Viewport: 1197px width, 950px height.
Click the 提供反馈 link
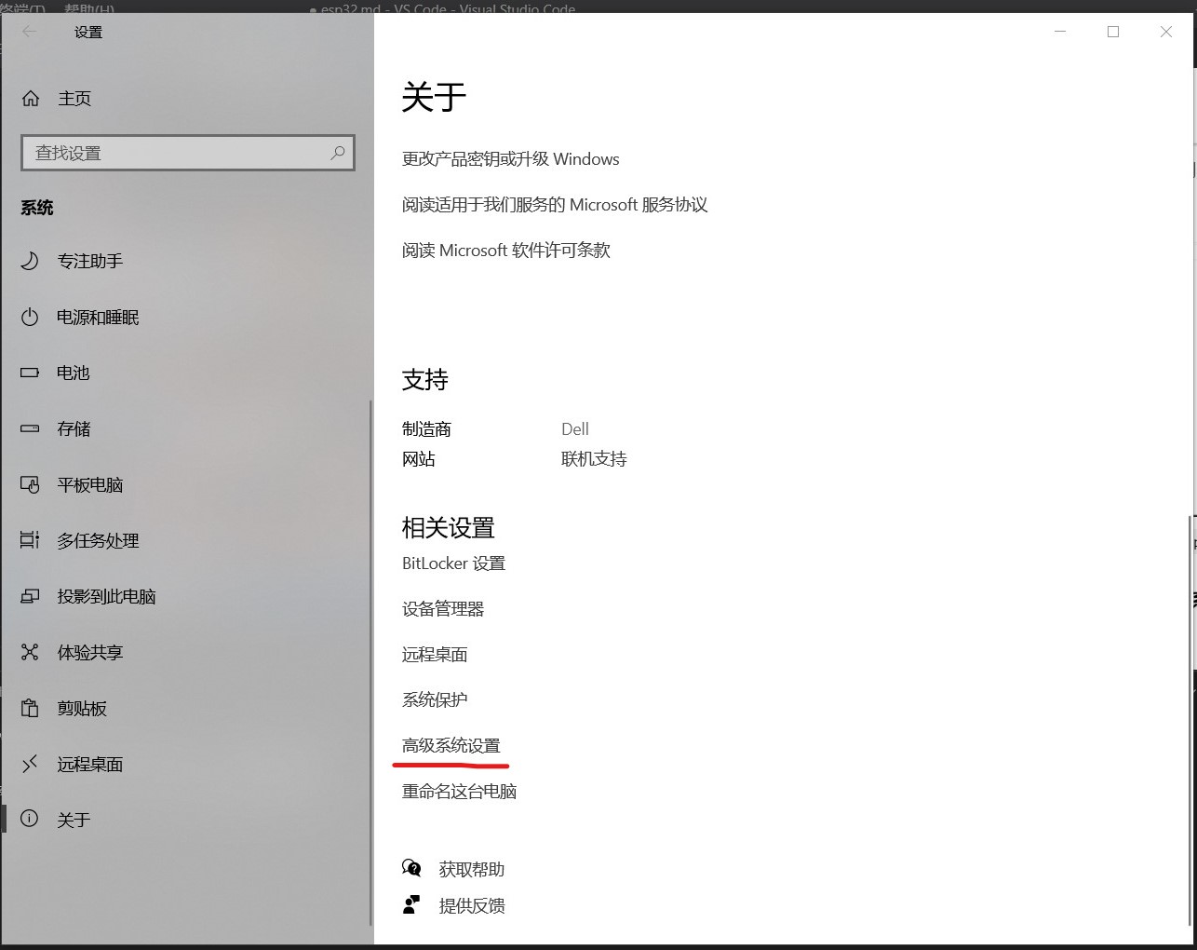click(x=472, y=905)
